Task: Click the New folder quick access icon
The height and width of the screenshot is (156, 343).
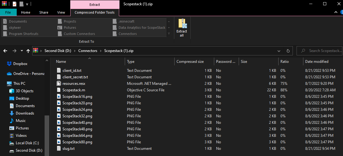Action: 21,4
